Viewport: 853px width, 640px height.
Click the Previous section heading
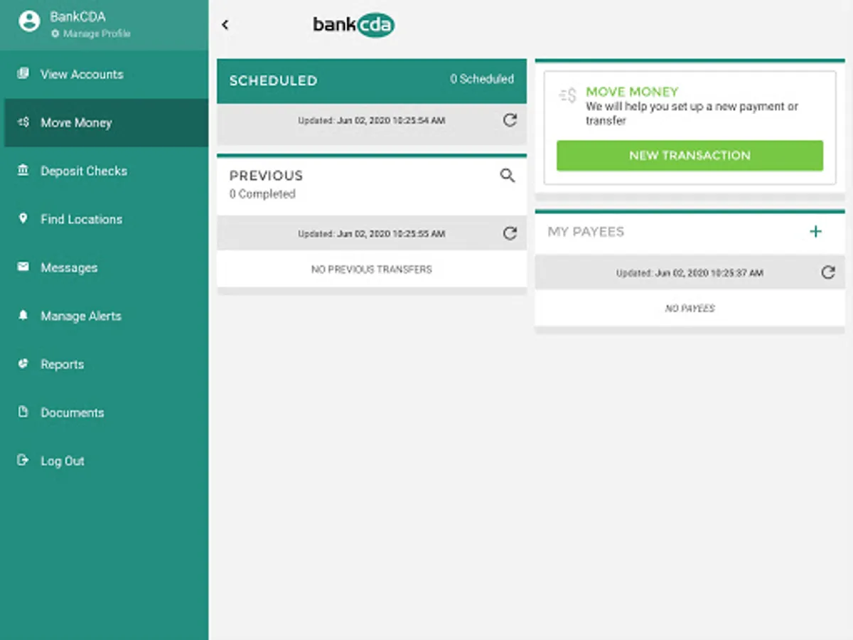(266, 176)
